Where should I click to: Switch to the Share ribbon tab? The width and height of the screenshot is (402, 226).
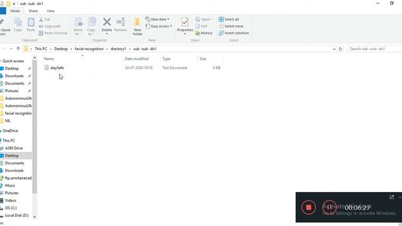pos(33,11)
